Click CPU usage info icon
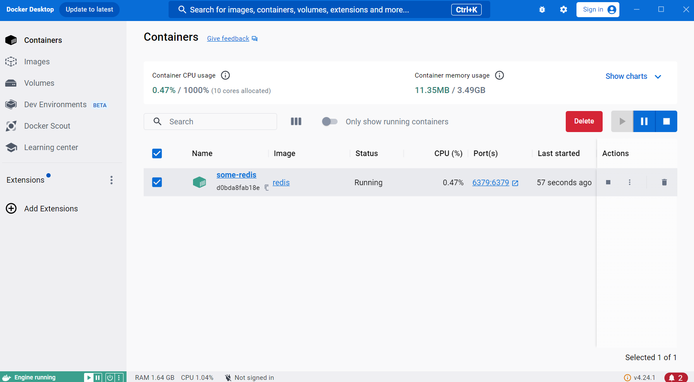Image resolution: width=694 pixels, height=382 pixels. click(225, 75)
